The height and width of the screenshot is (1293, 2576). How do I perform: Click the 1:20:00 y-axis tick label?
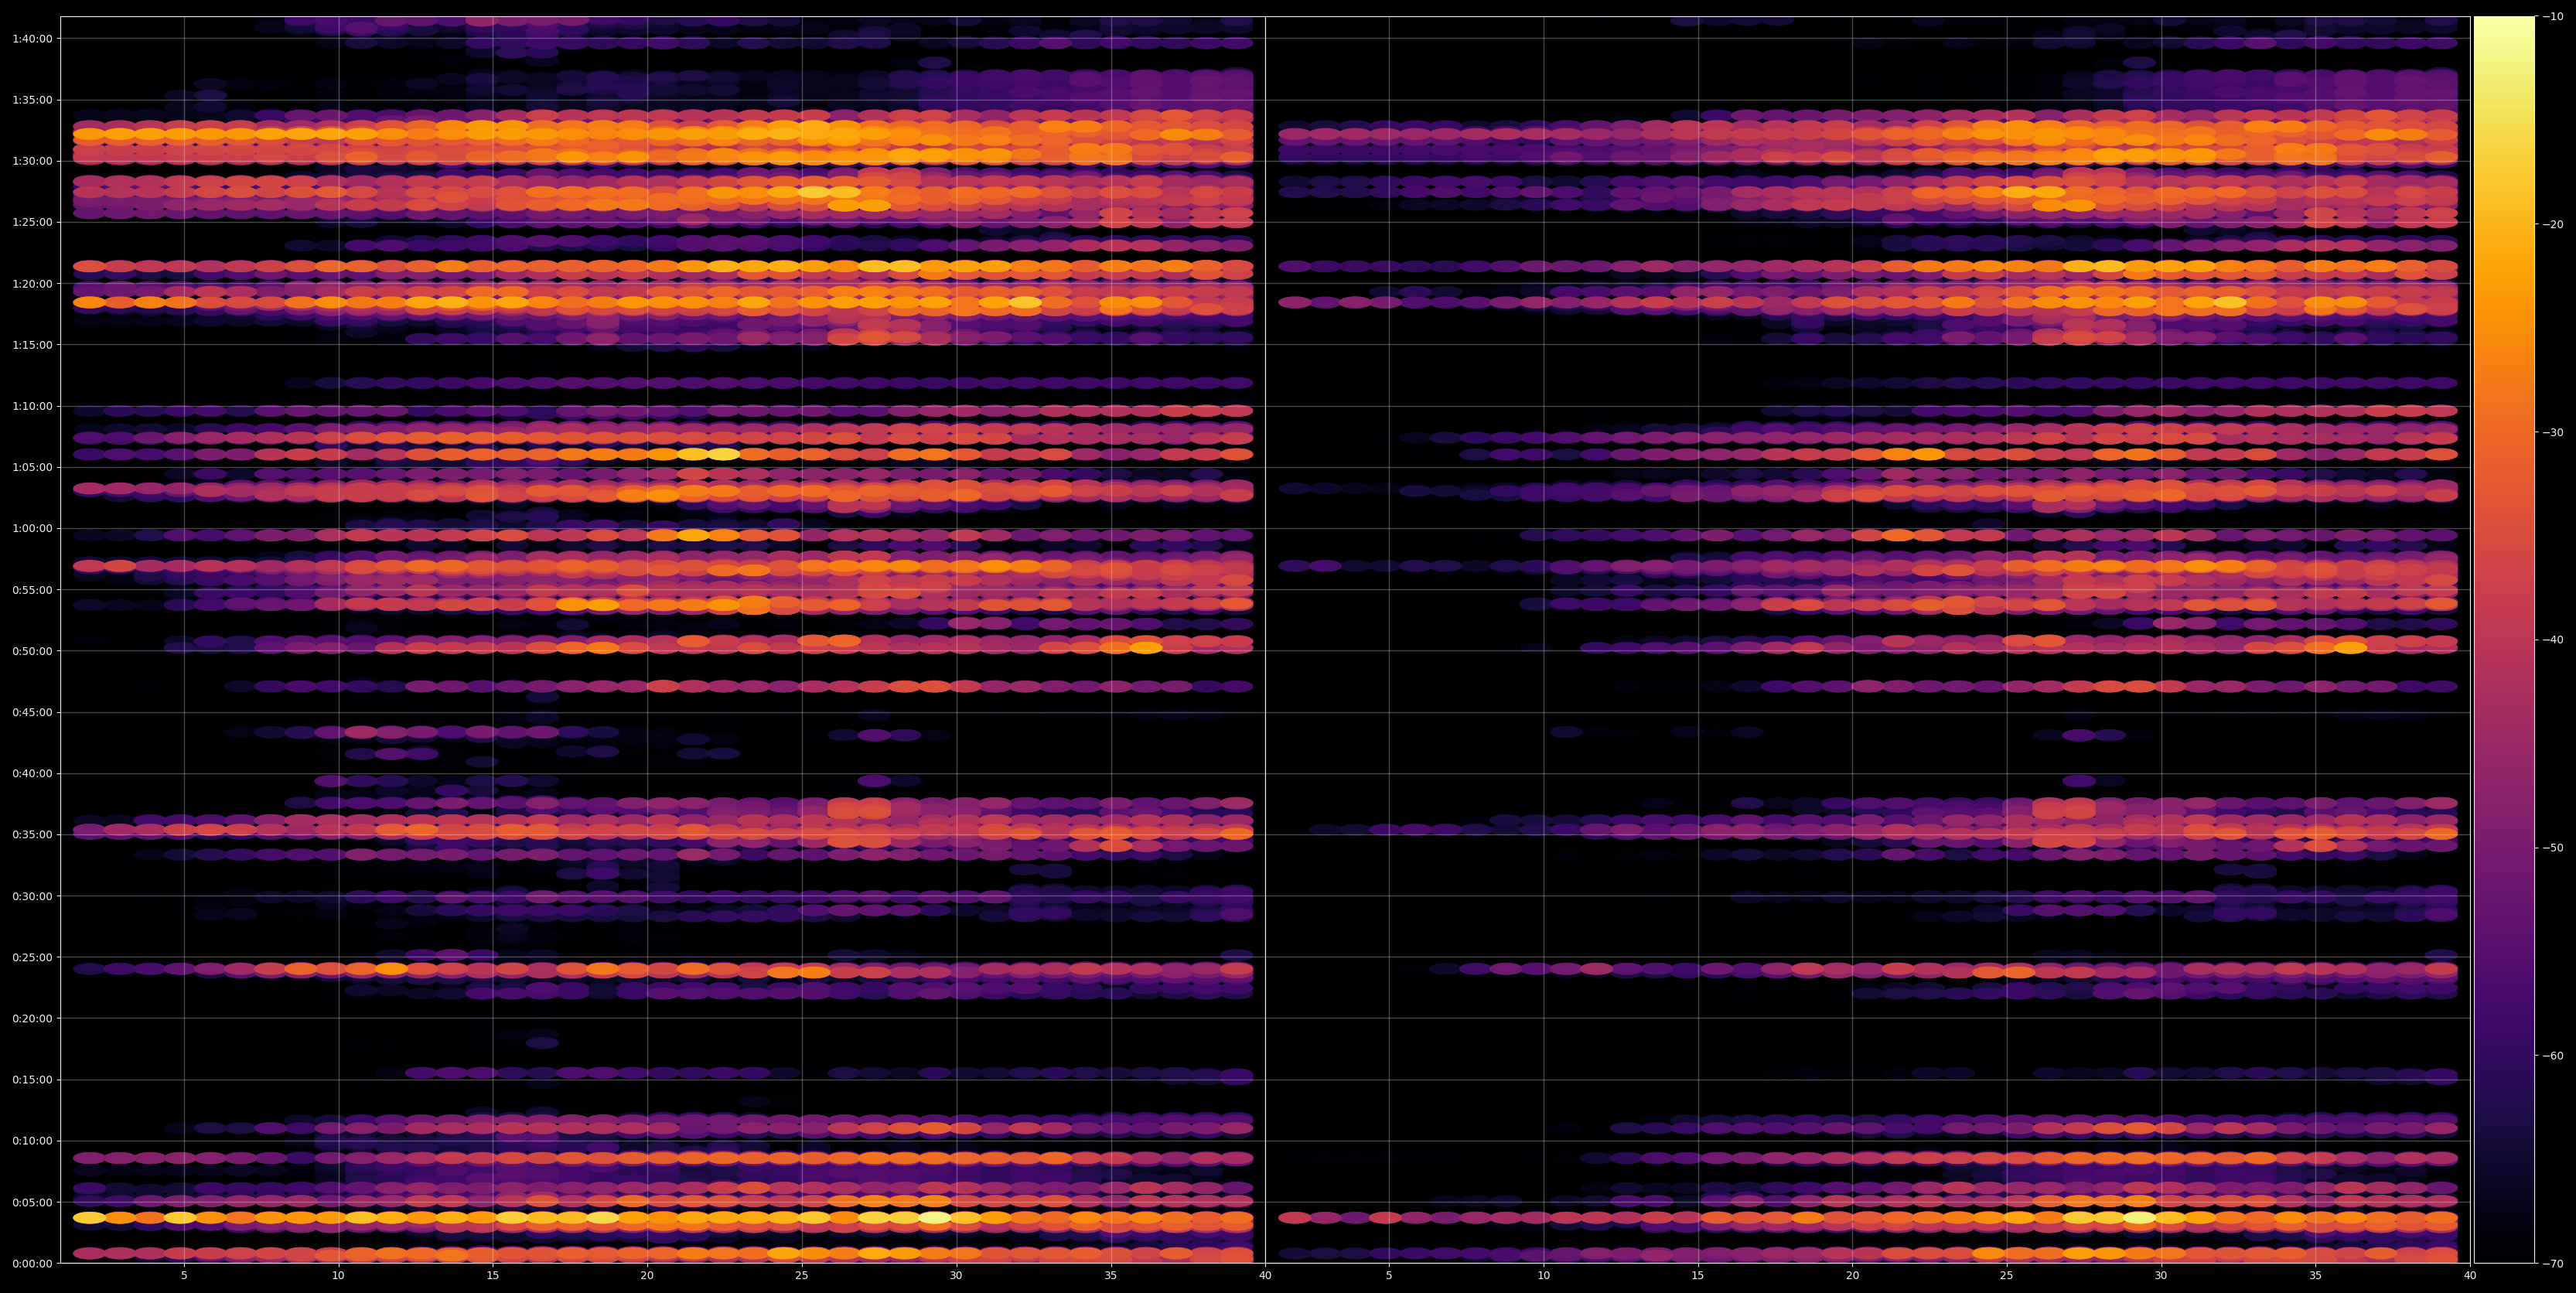click(32, 283)
